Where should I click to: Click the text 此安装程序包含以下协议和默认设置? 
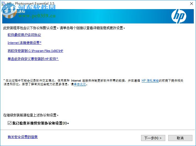point(30,28)
